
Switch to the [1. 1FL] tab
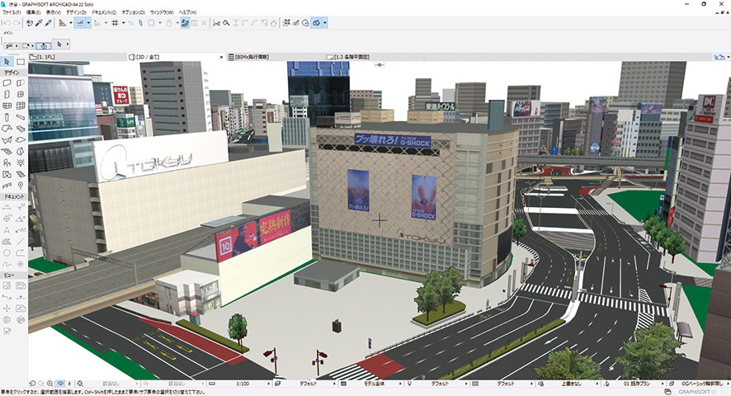click(x=77, y=57)
